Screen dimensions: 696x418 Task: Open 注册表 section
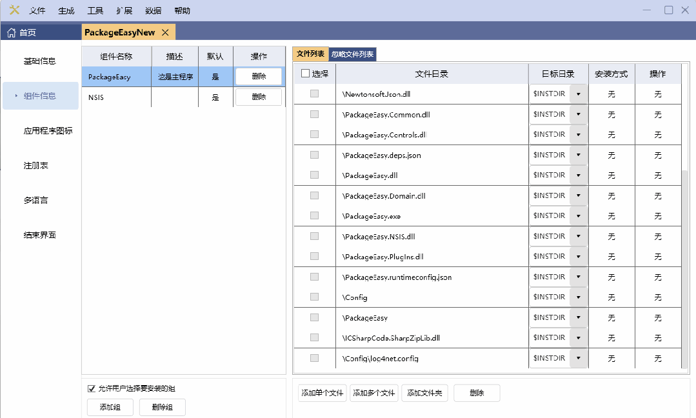click(x=35, y=166)
